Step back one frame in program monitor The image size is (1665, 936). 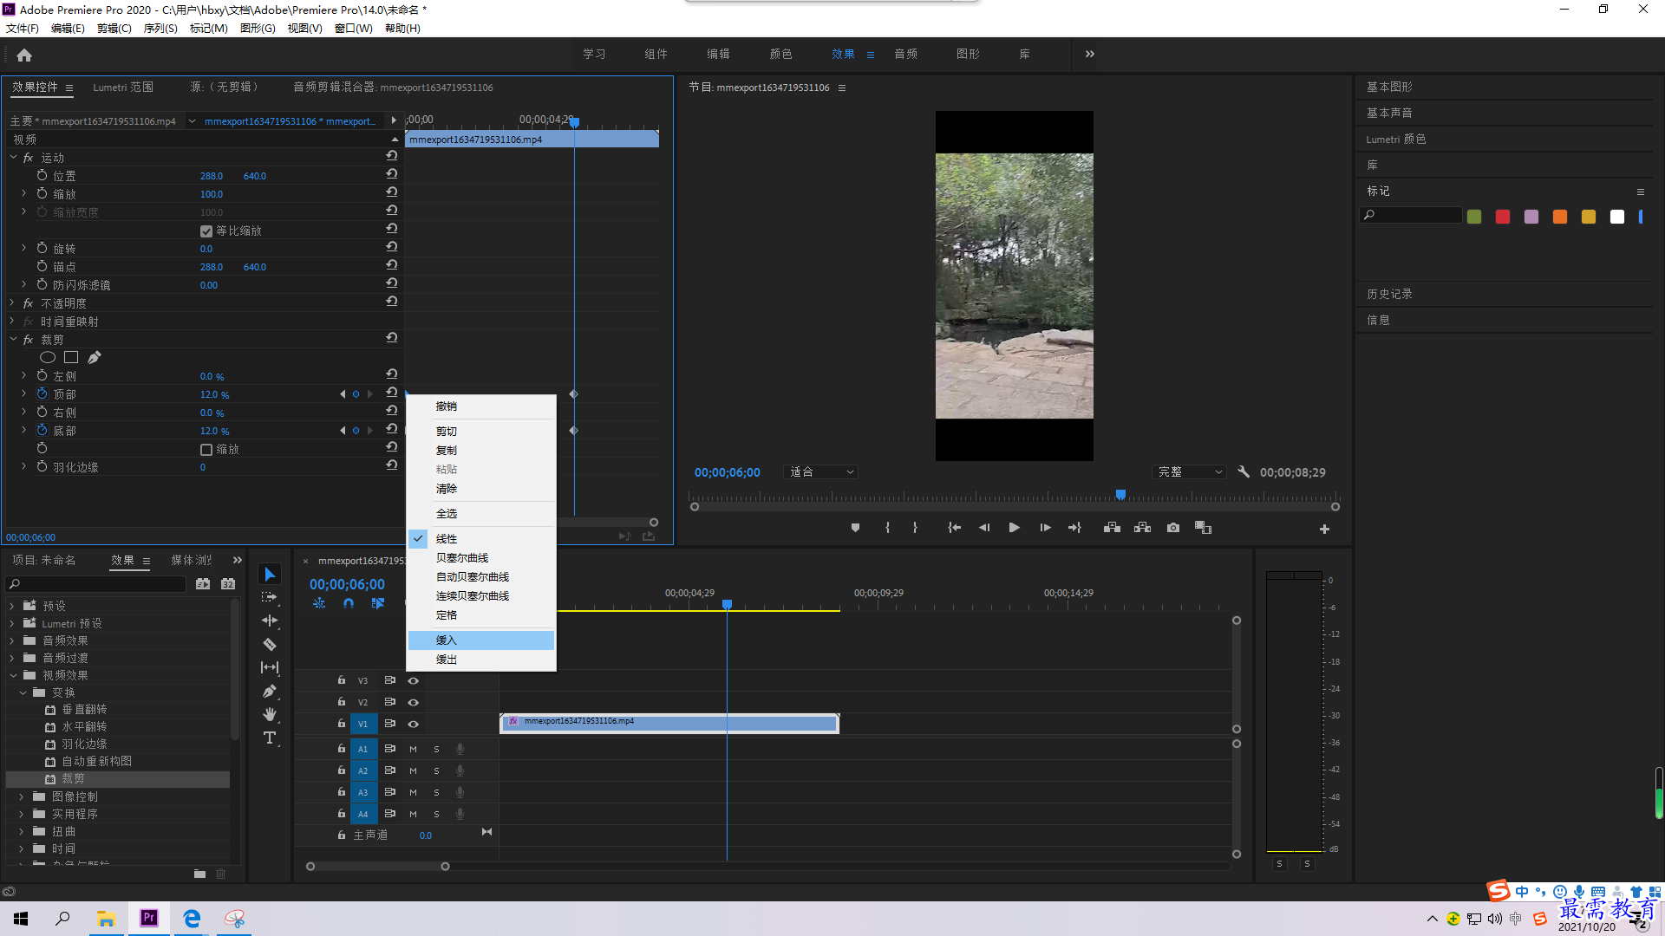pyautogui.click(x=984, y=528)
